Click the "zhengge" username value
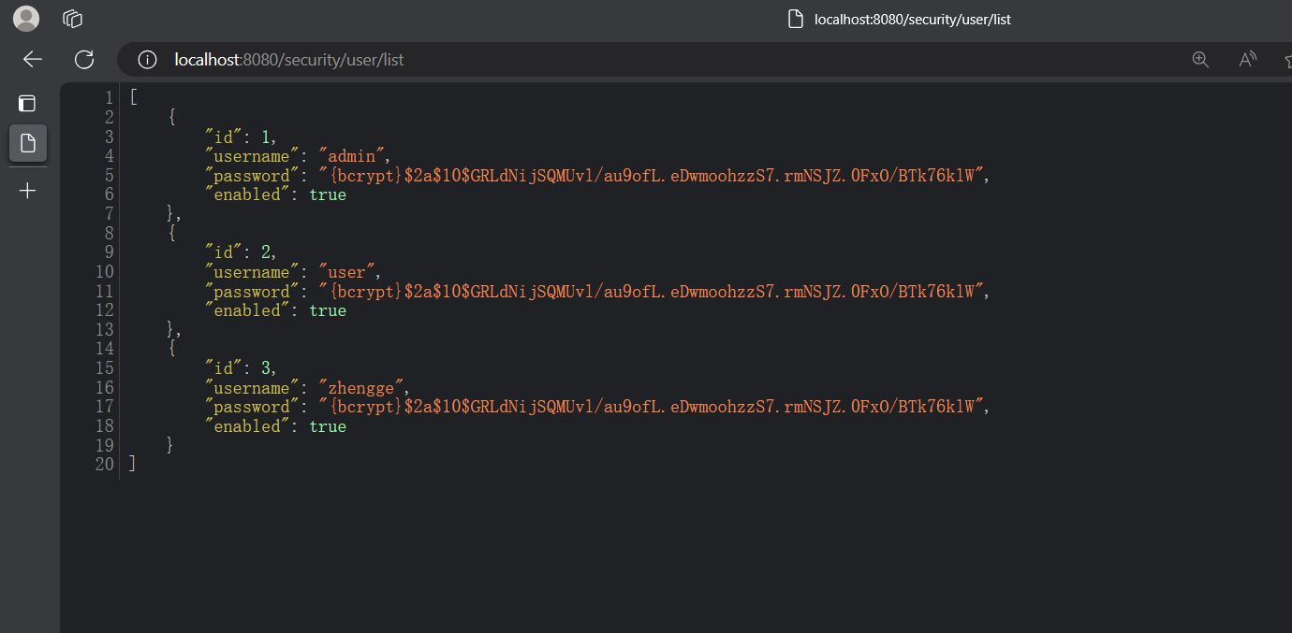Image resolution: width=1292 pixels, height=633 pixels. 360,388
